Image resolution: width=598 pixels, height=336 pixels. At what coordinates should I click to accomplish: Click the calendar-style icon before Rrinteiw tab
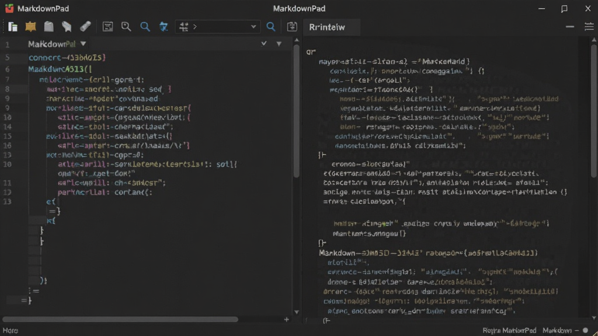tap(292, 27)
